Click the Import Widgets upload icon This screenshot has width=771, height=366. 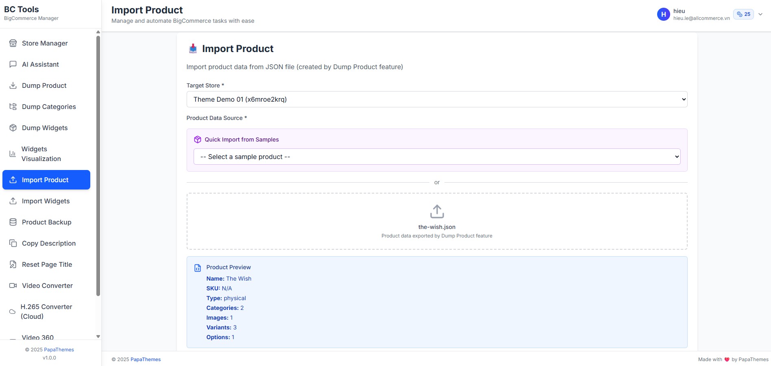point(13,201)
